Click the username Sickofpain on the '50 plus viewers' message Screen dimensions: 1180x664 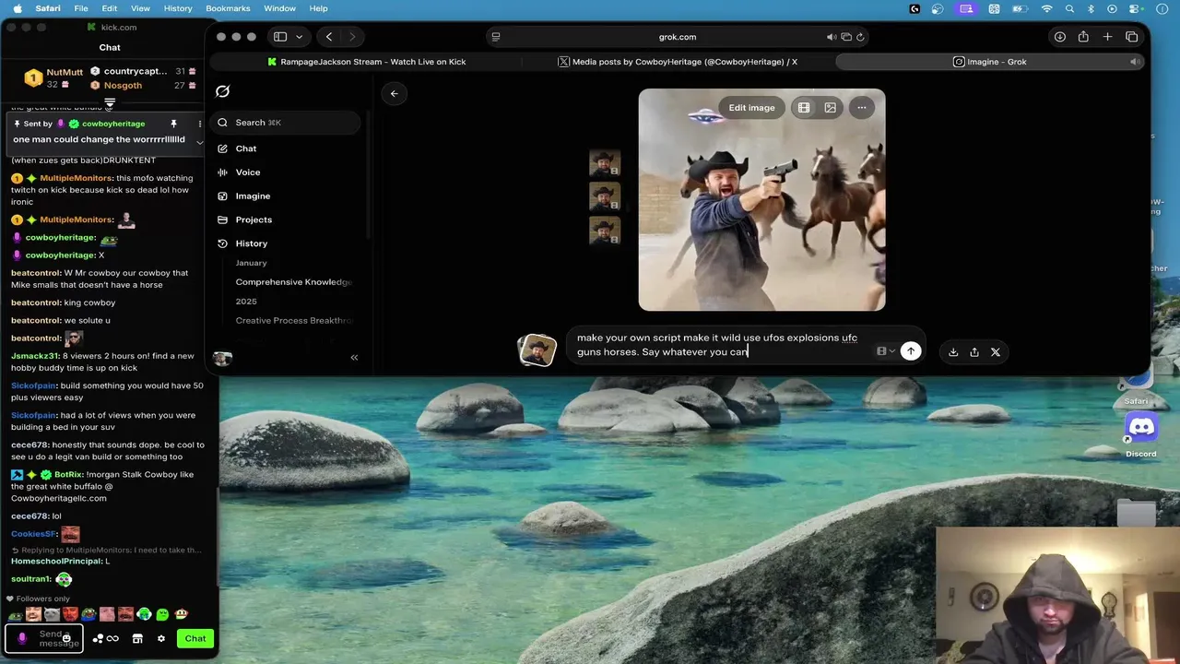tap(33, 385)
